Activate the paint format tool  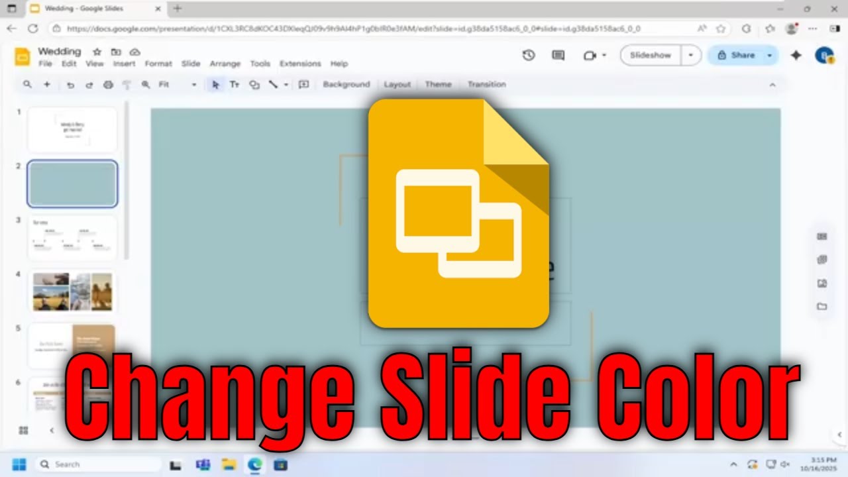pyautogui.click(x=127, y=85)
